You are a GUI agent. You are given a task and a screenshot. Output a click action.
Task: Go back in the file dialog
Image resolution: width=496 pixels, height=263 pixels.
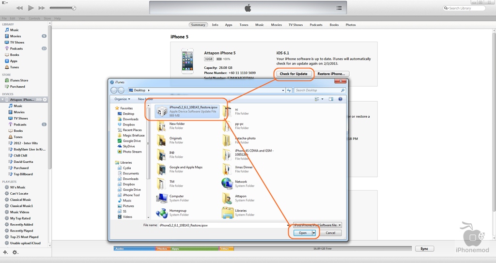tap(114, 91)
